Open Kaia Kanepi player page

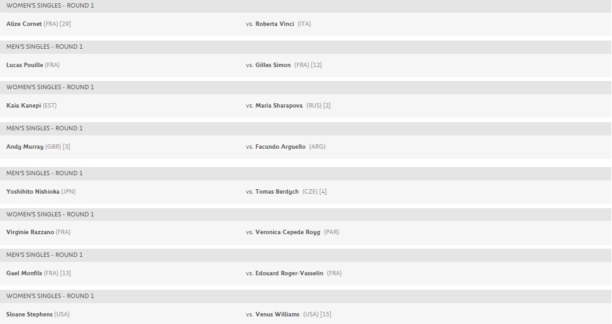pyautogui.click(x=23, y=106)
